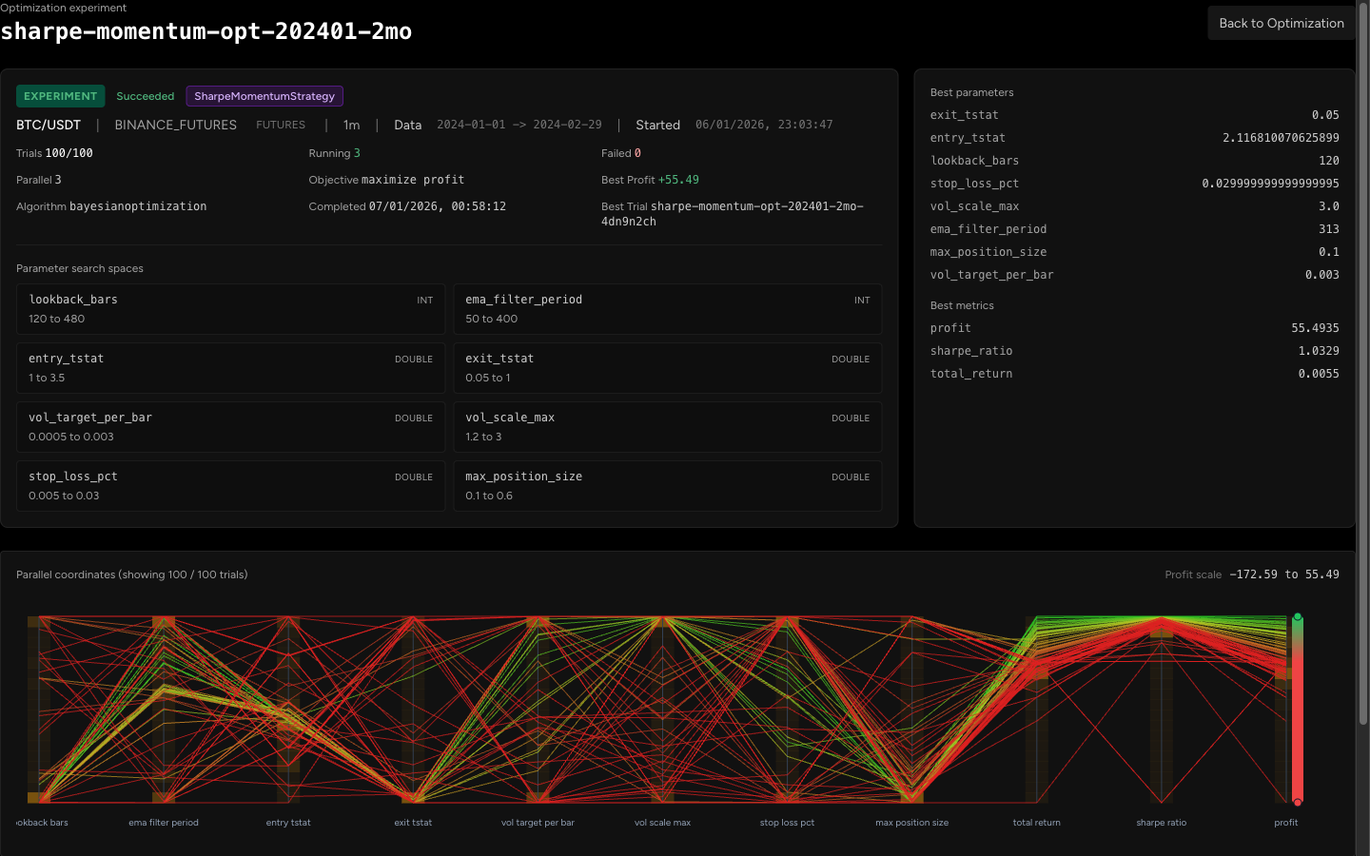The height and width of the screenshot is (856, 1370).
Task: Select the entry_tstat search space card
Action: pyautogui.click(x=230, y=368)
